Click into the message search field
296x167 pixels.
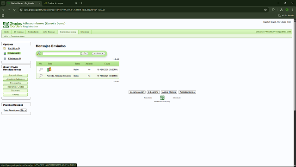click(x=62, y=54)
